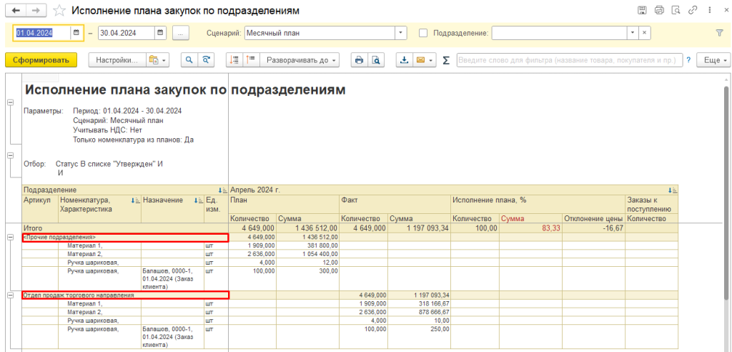Collapse the Прочие подразделения group
Viewport: 732px width, 352px height.
point(10,237)
